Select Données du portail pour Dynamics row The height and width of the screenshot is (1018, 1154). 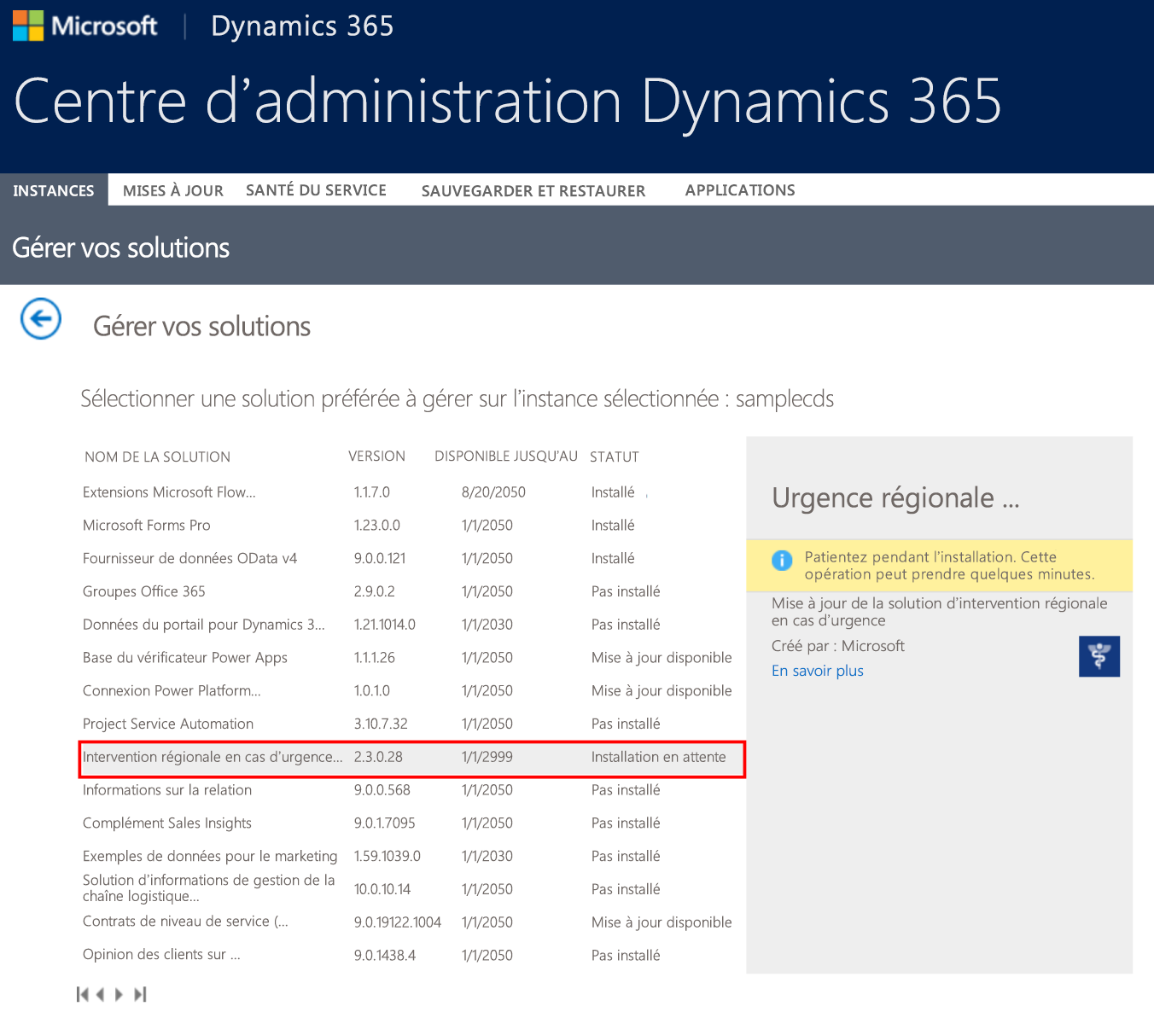click(x=412, y=625)
